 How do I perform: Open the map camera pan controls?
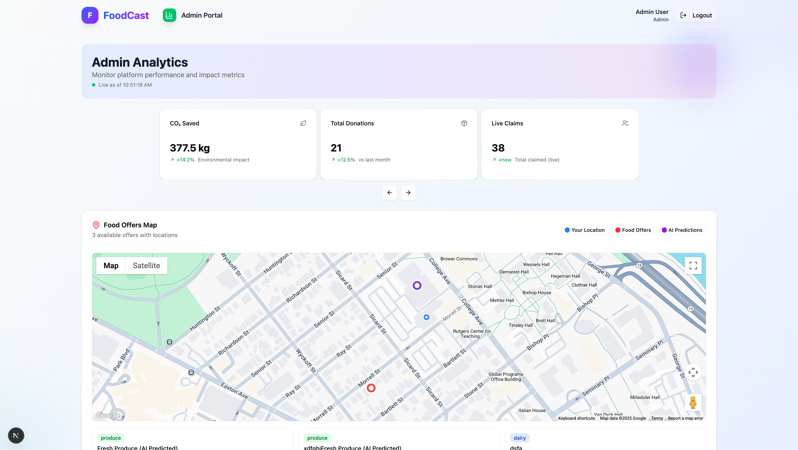pos(693,372)
